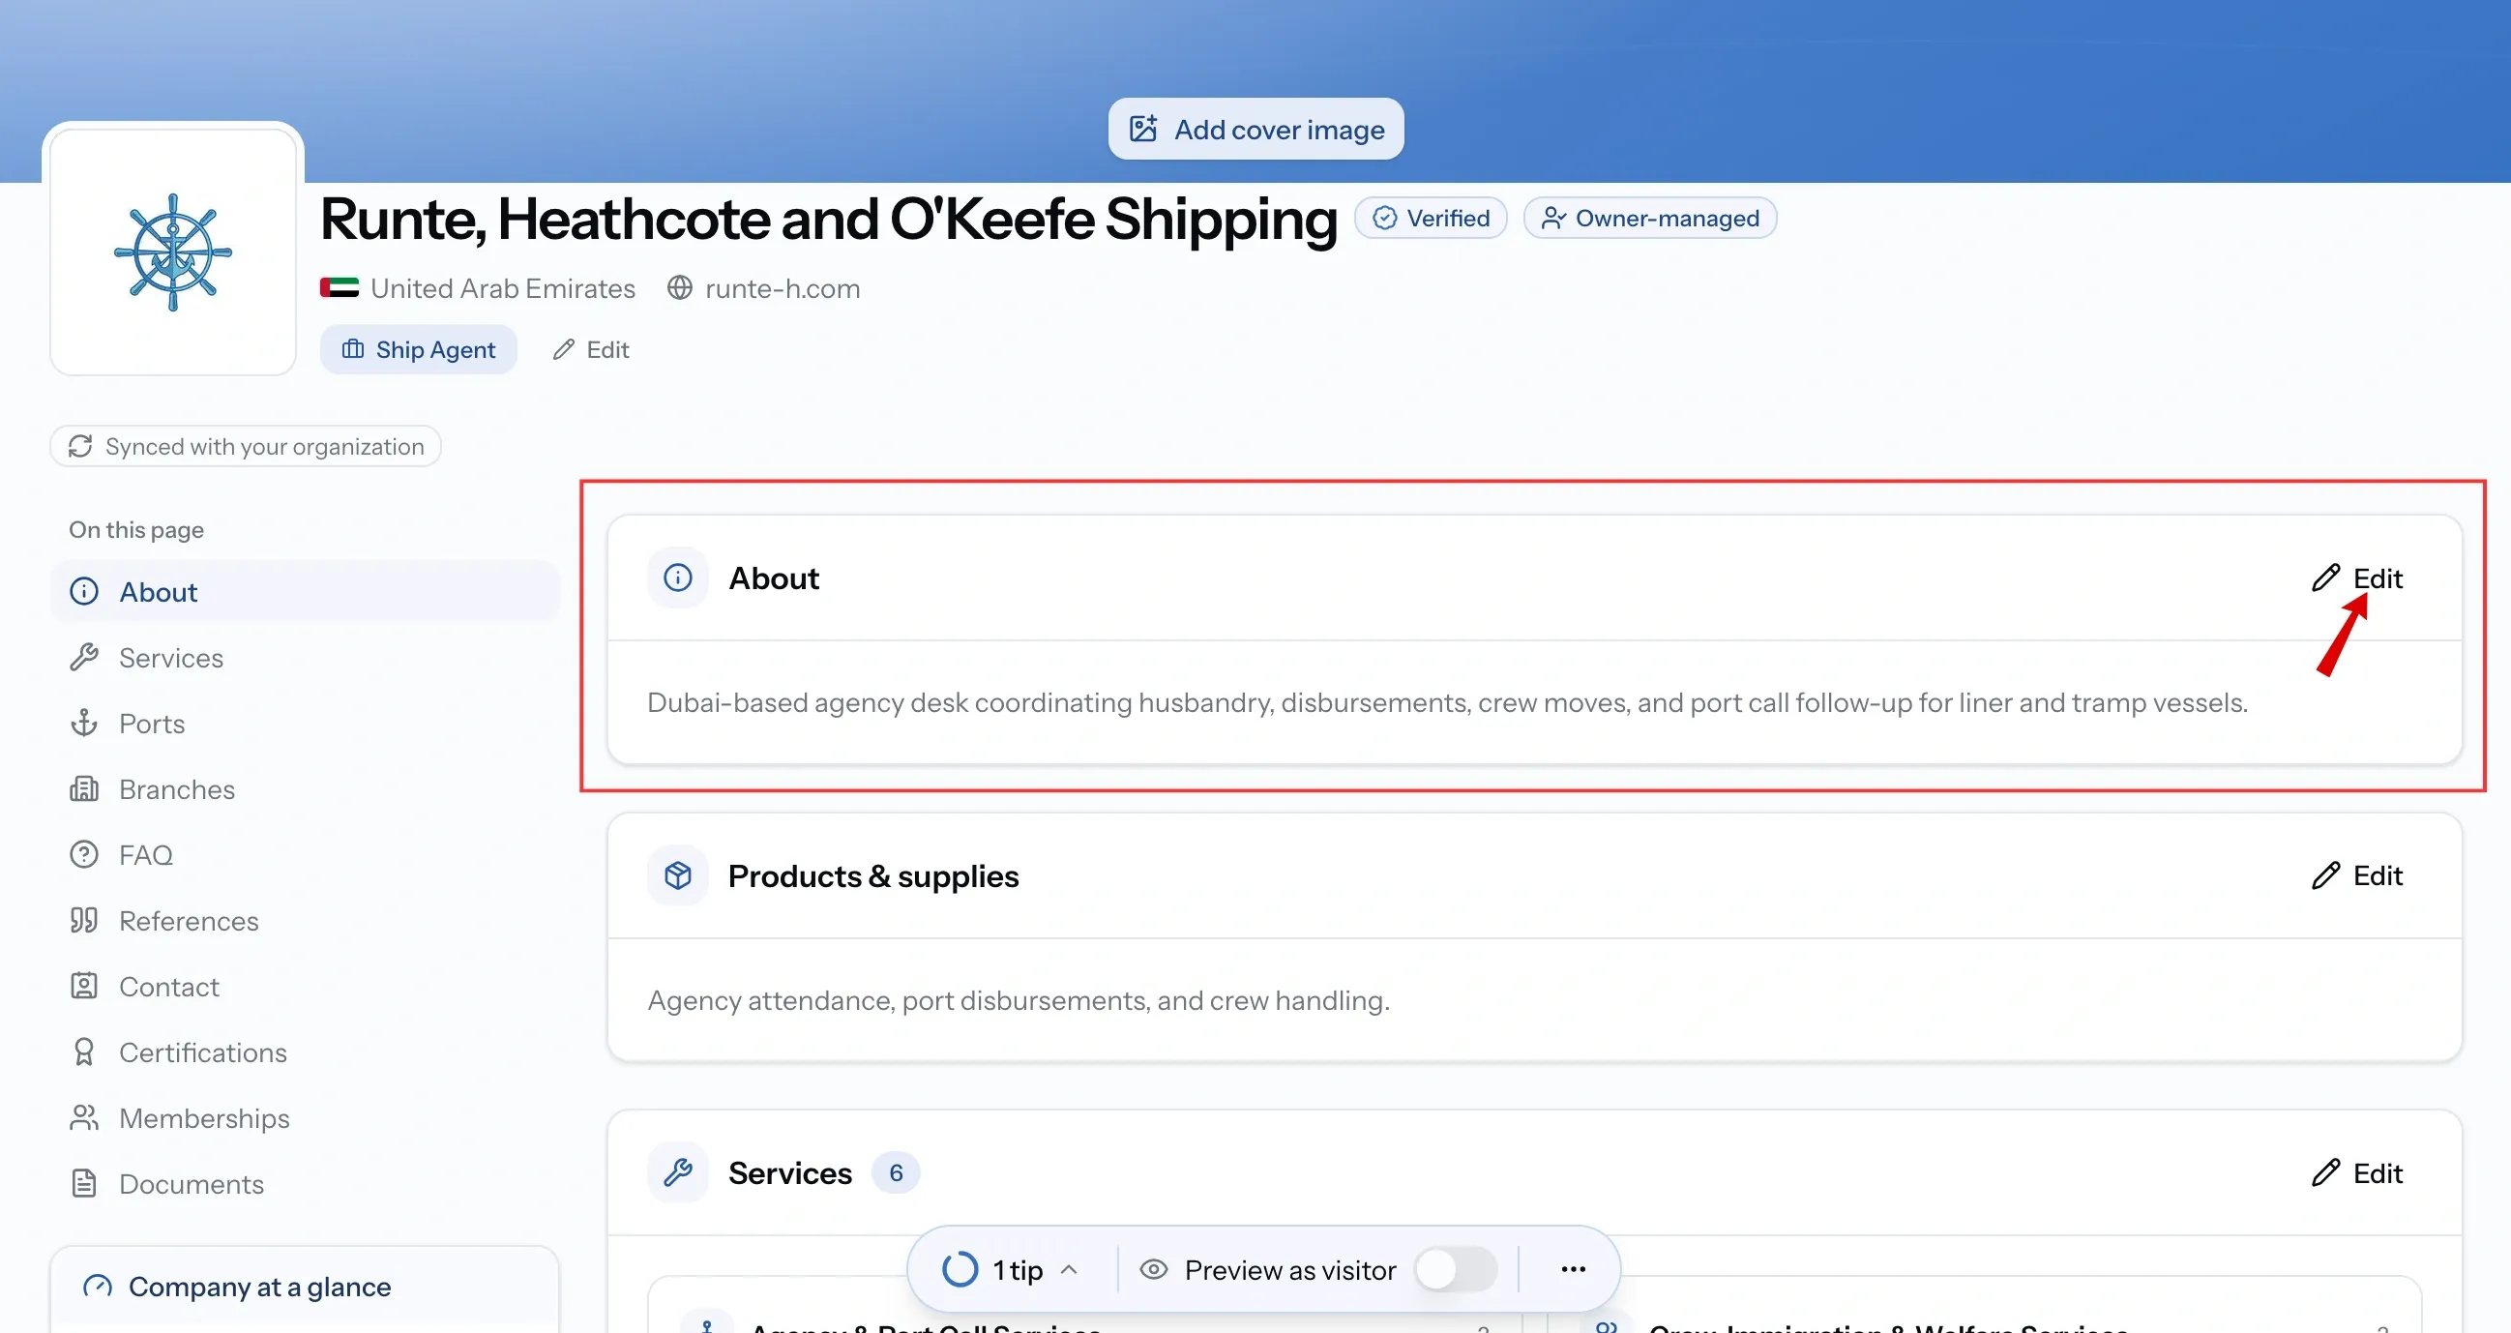Open Contact in the sidebar navigation
The image size is (2511, 1333).
(x=304, y=986)
